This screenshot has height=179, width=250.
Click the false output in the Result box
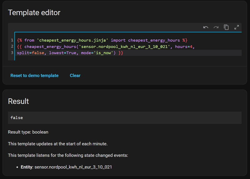[x=17, y=118]
